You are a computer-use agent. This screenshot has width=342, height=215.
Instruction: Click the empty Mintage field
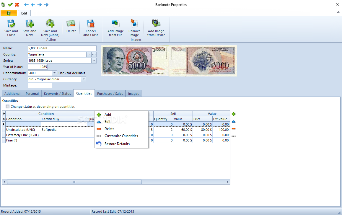pos(40,85)
